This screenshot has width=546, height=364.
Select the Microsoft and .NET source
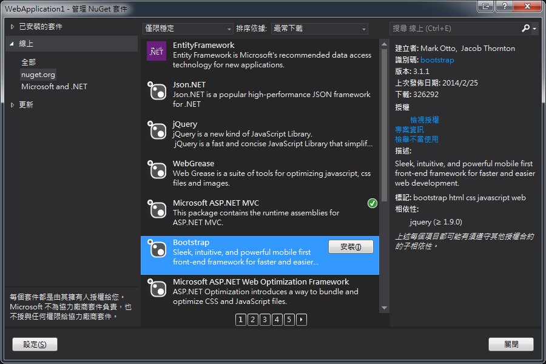(x=55, y=86)
